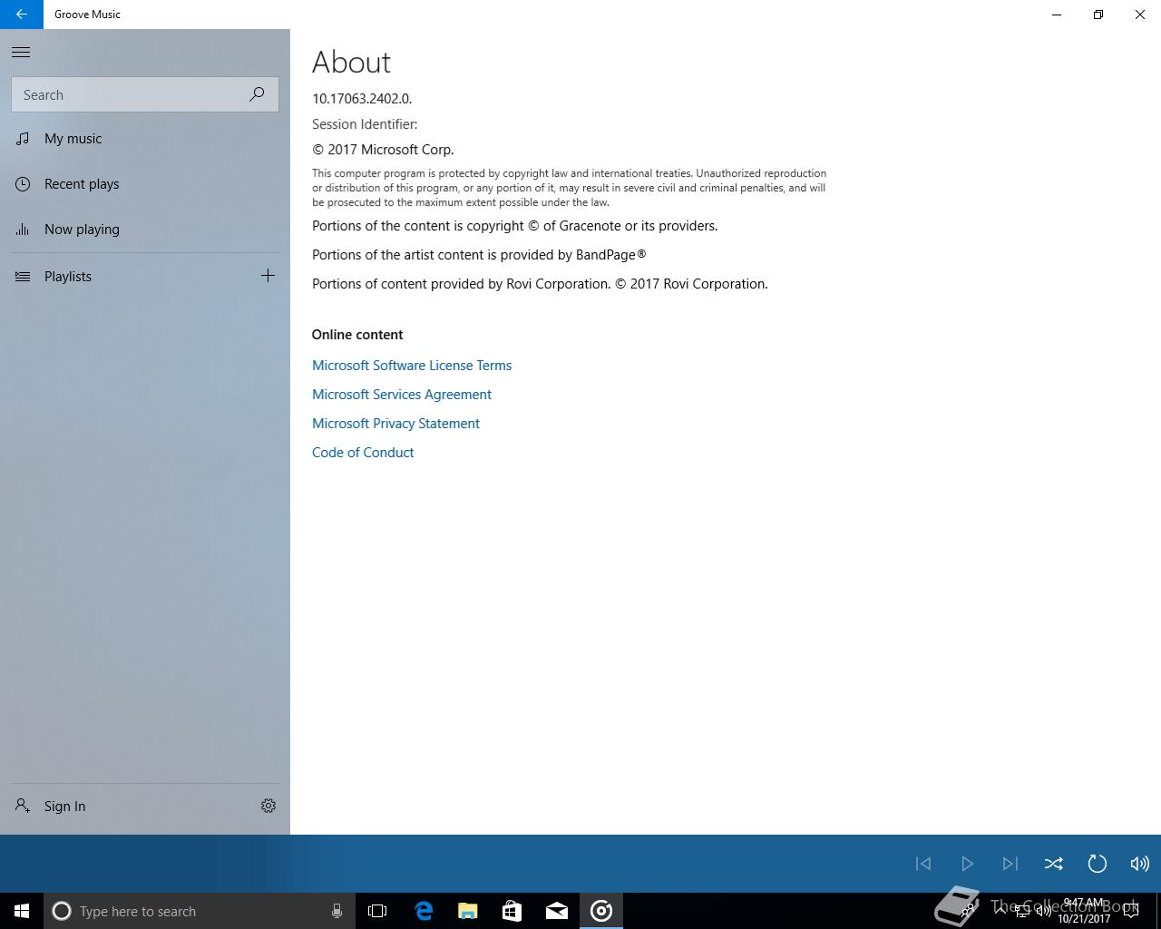Open Microsoft Privacy Statement link
Viewport: 1161px width, 929px height.
395,424
